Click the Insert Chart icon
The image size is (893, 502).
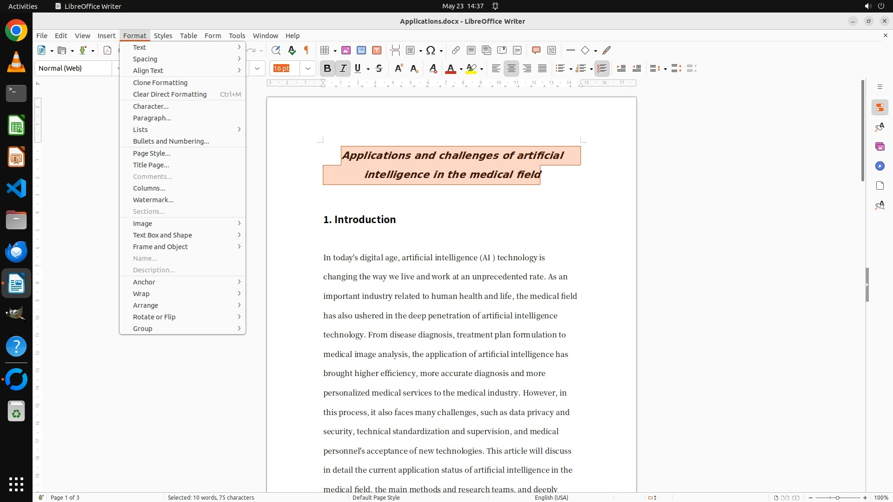tap(361, 50)
